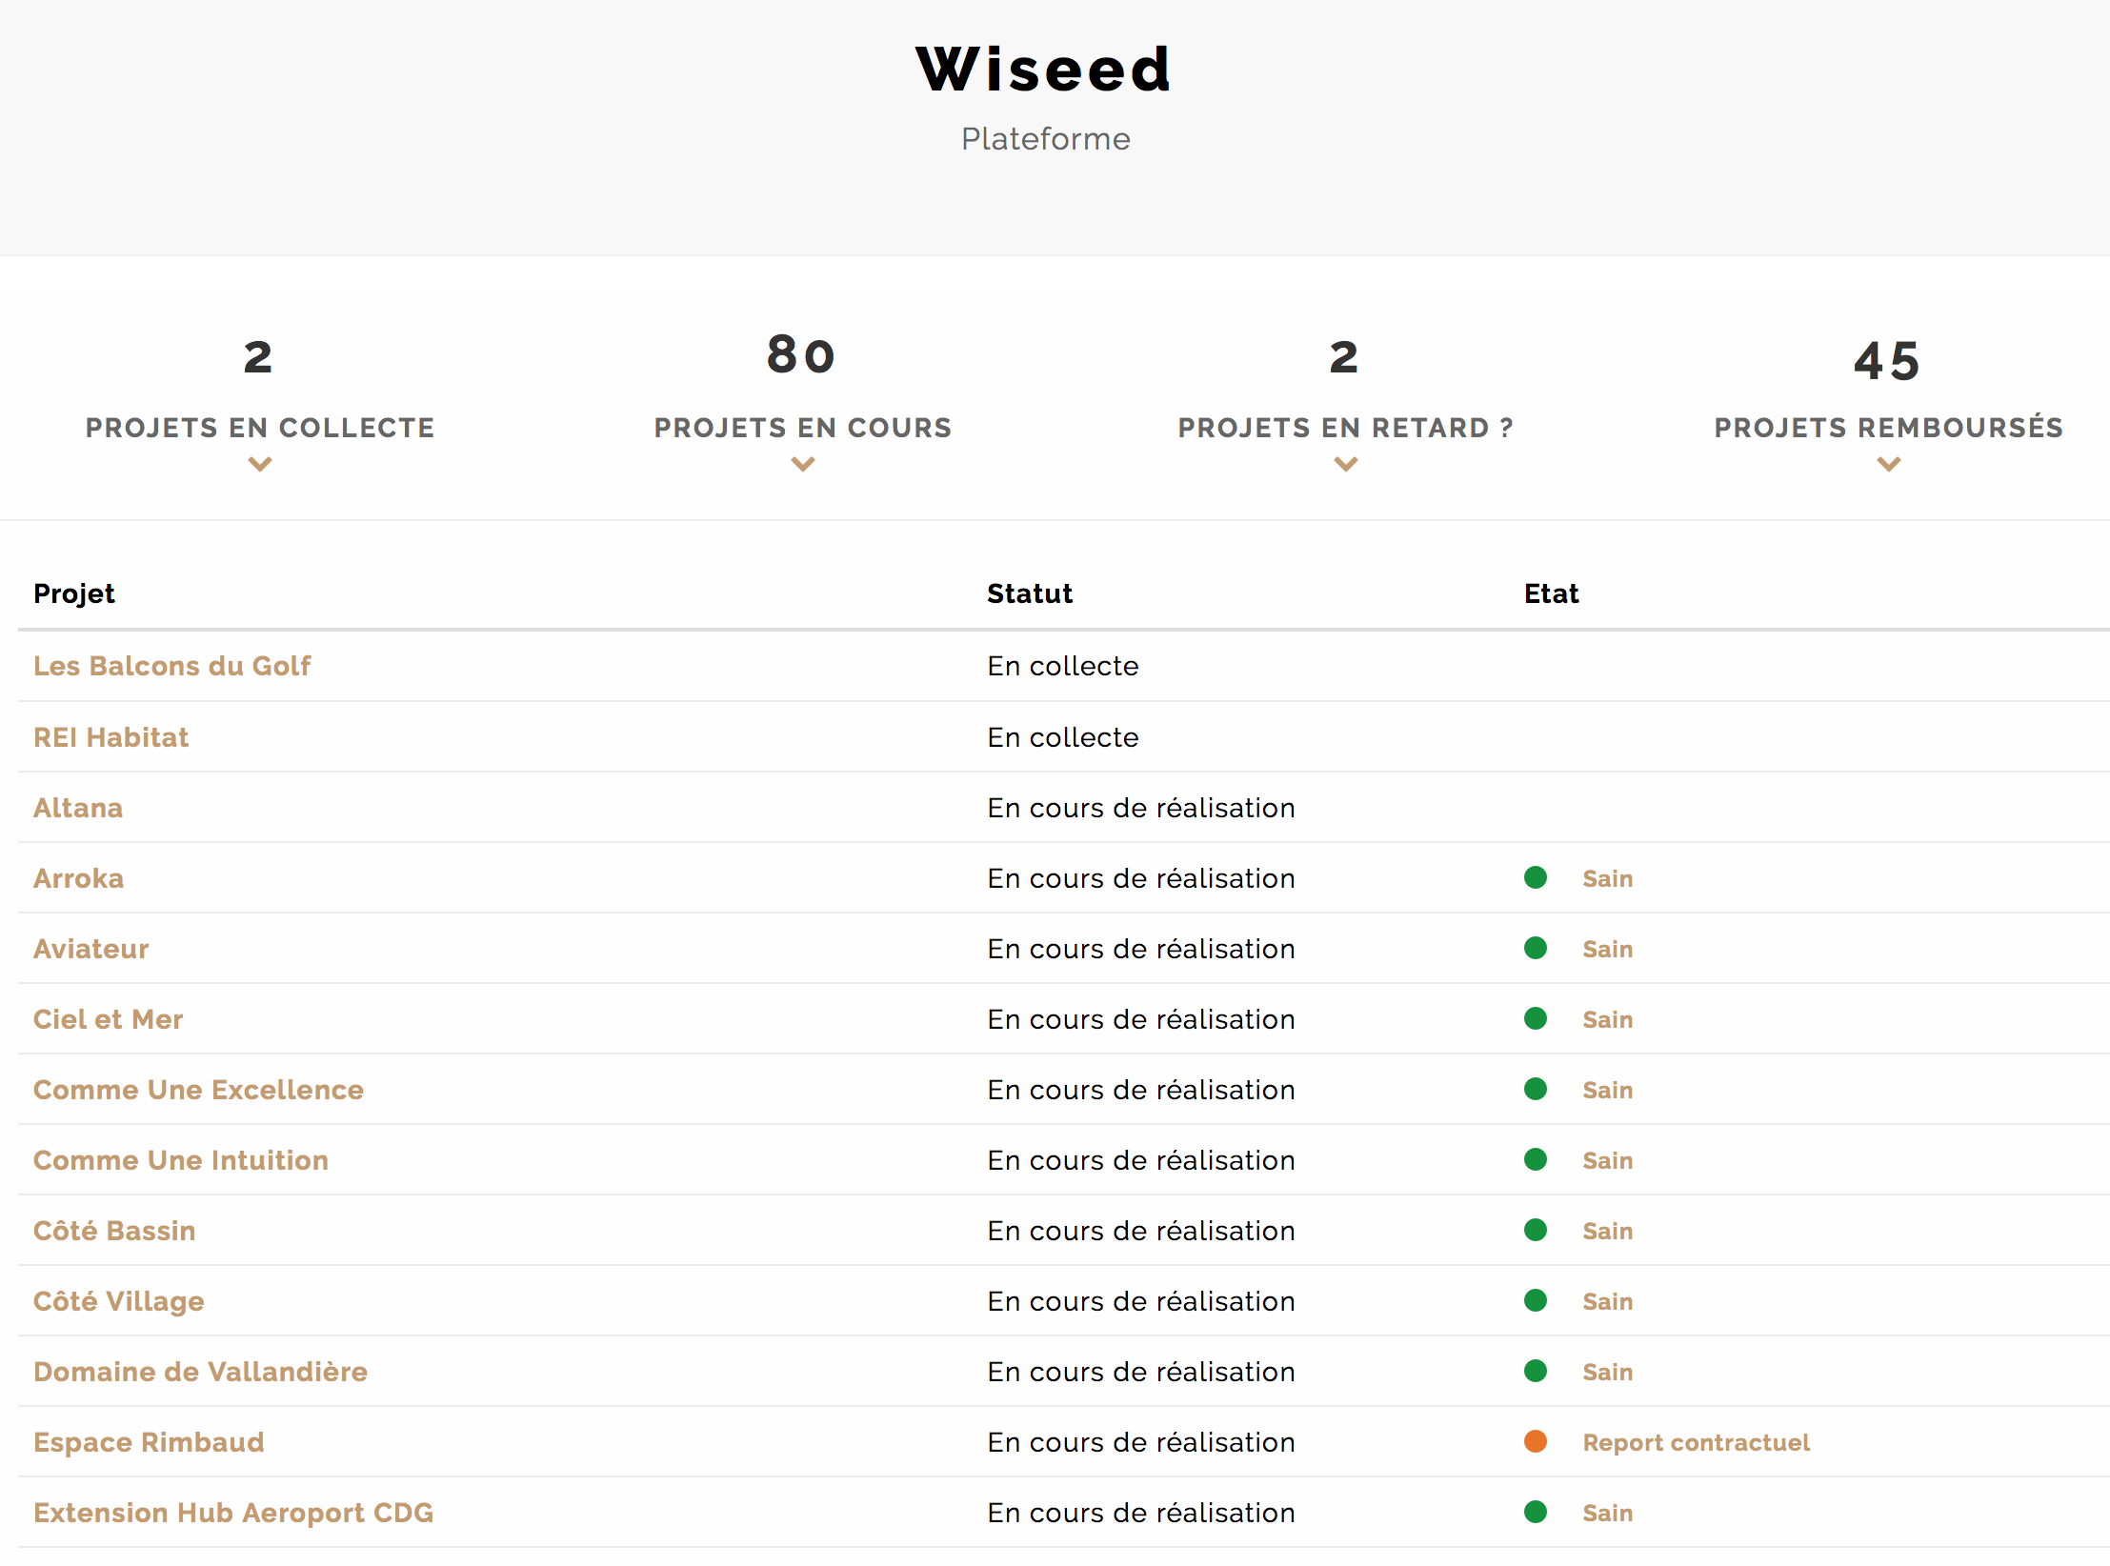This screenshot has height=1566, width=2110.
Task: Click the Projet column header
Action: click(x=74, y=593)
